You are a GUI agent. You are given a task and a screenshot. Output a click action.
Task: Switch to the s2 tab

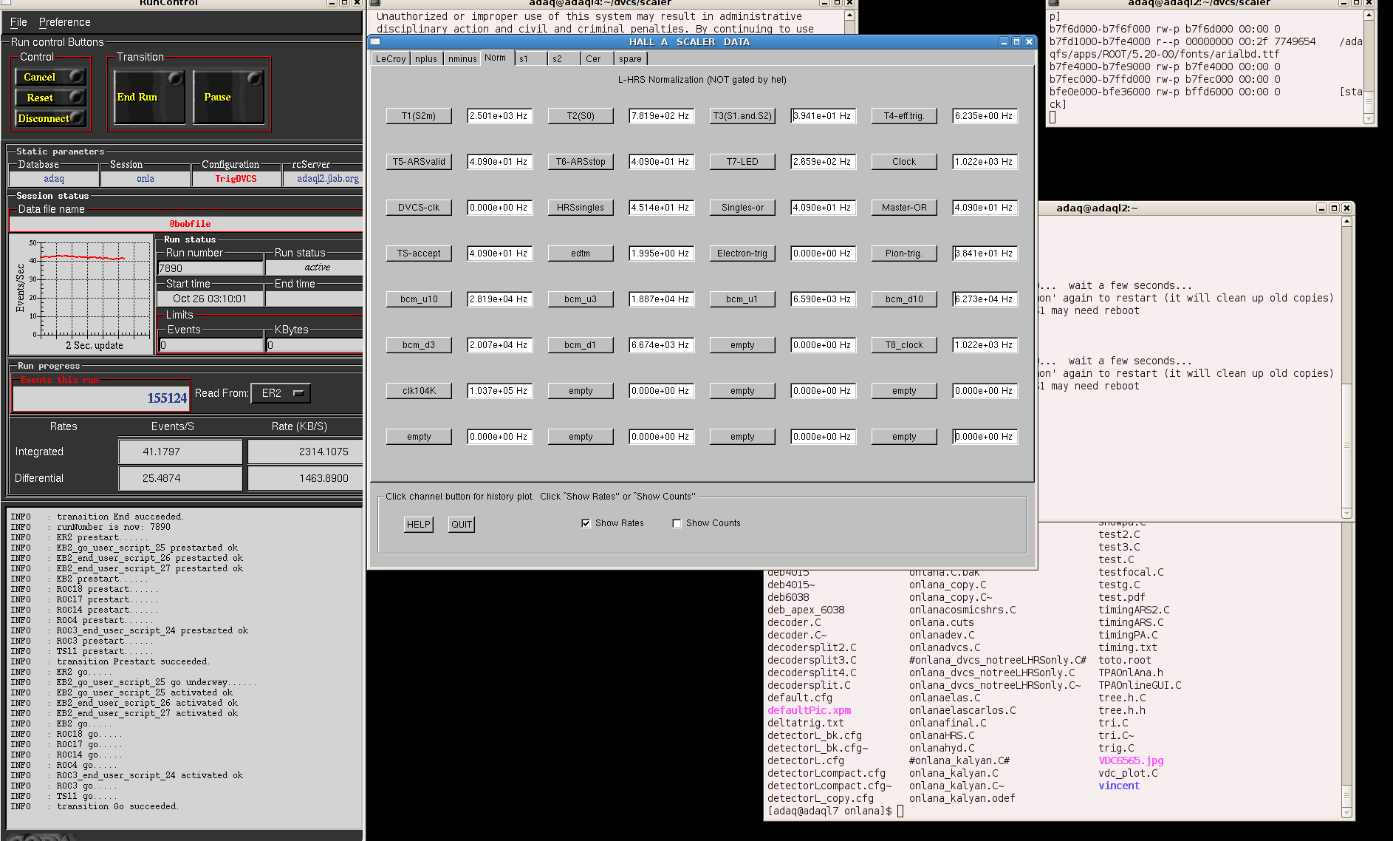click(x=564, y=58)
